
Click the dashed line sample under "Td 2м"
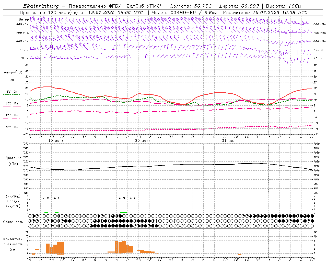[11, 95]
